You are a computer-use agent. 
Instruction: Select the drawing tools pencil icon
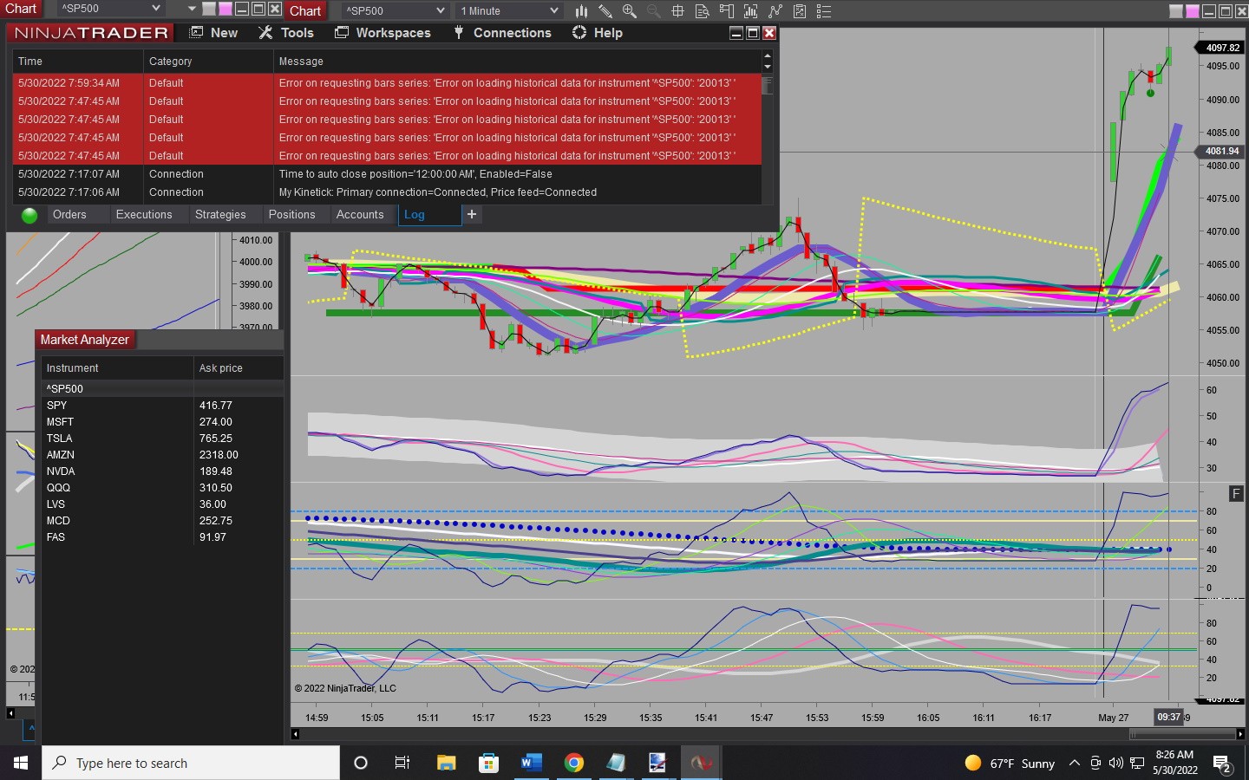coord(605,11)
